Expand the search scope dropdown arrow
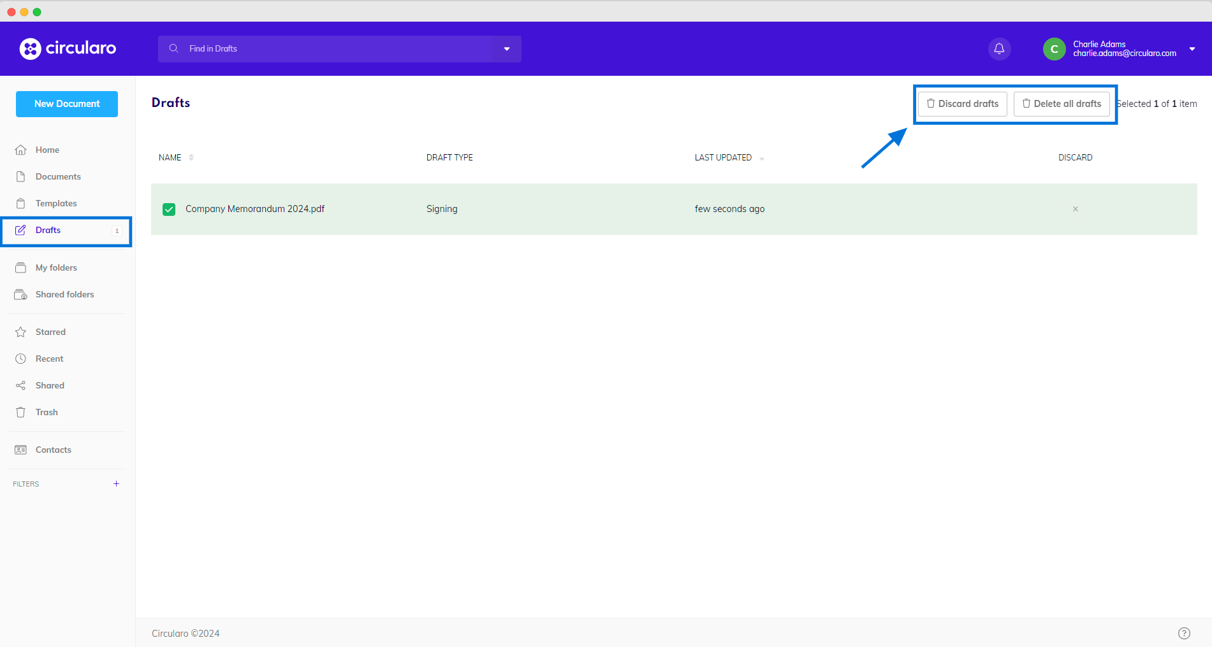This screenshot has height=647, width=1212. point(507,49)
